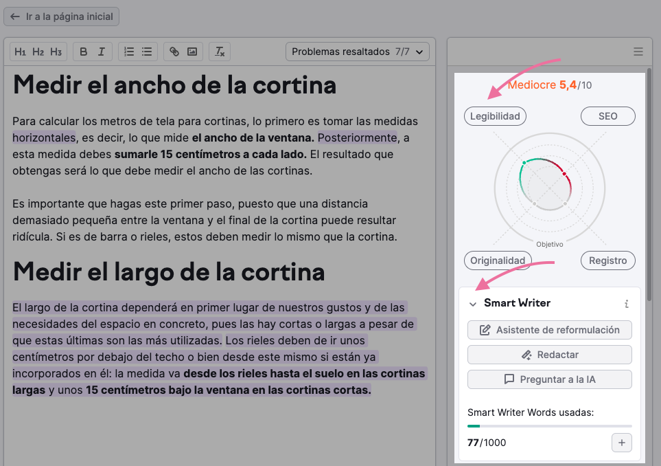
Task: Select the bold formatting icon
Action: 82,51
